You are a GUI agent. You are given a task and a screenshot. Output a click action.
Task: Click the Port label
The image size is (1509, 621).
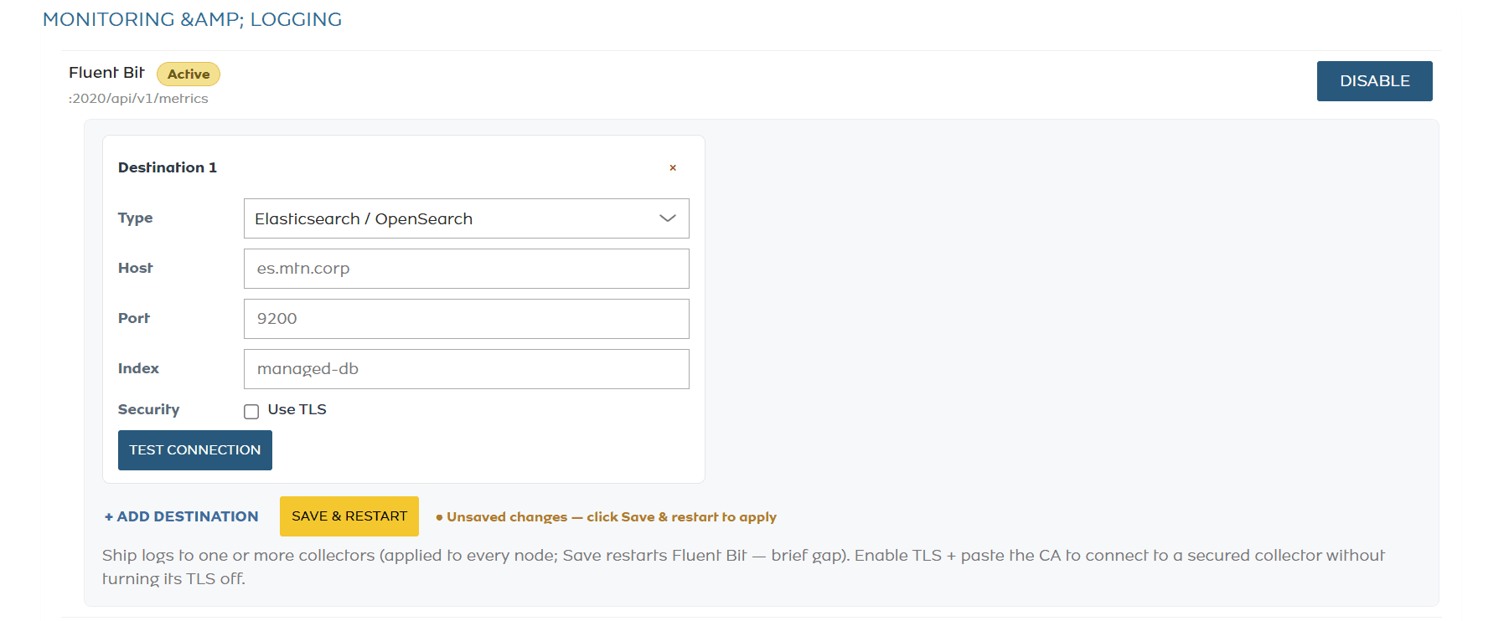click(x=134, y=318)
